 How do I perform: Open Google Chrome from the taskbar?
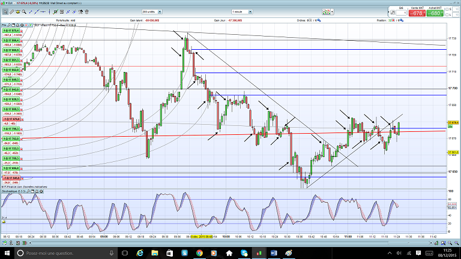[199, 253]
